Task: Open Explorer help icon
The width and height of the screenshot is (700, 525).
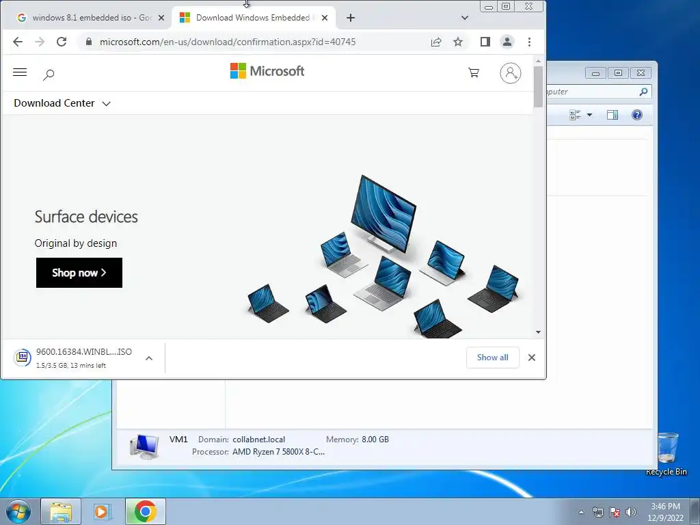Action: point(637,115)
